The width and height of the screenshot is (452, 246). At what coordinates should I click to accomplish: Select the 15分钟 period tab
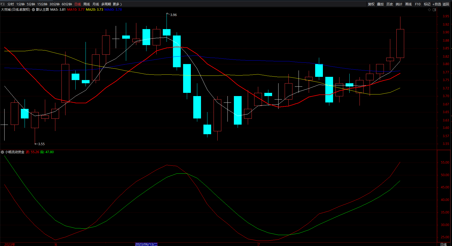(42, 4)
